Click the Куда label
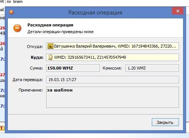189x138 pixels. click(x=37, y=57)
